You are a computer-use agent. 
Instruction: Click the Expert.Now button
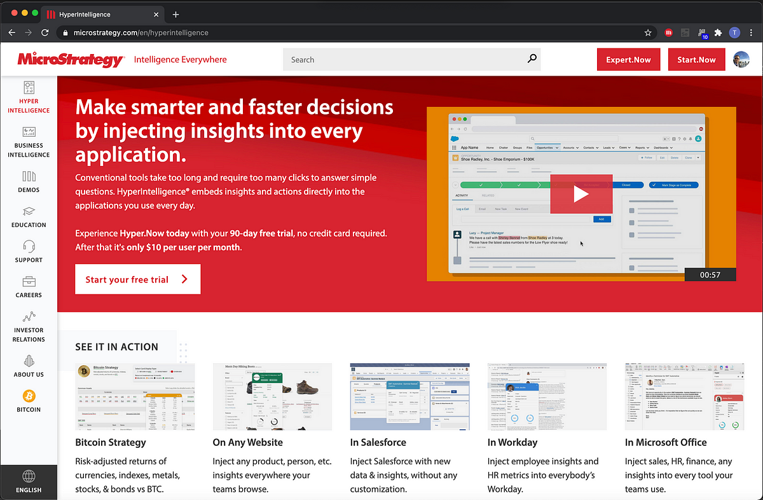628,59
